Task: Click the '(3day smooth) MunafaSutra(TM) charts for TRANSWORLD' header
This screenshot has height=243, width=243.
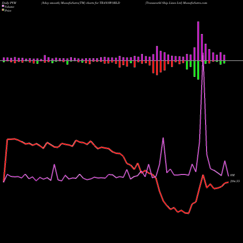Action: click(x=81, y=3)
